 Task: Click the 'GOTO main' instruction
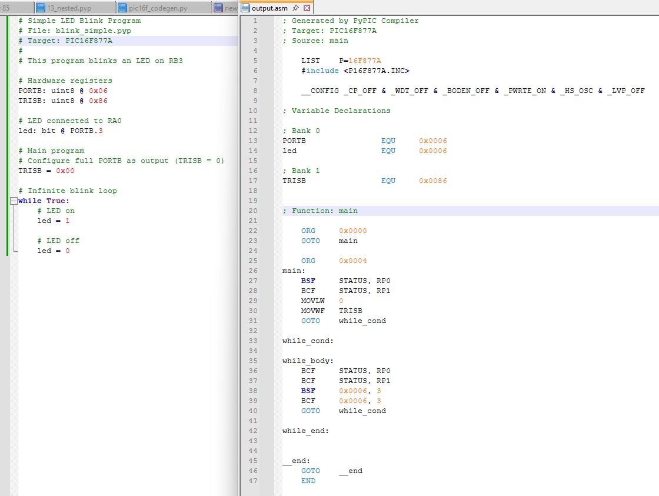click(x=329, y=241)
